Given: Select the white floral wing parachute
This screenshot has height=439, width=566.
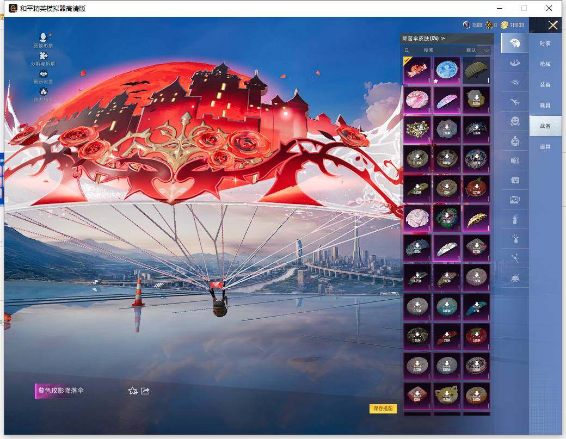Looking at the screenshot, I should click(x=447, y=248).
